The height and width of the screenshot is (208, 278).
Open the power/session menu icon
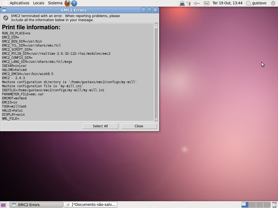[273, 3]
